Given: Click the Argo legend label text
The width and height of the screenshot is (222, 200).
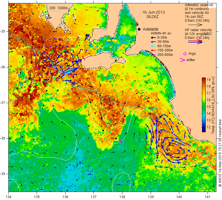Looking at the screenshot, I should [192, 54].
